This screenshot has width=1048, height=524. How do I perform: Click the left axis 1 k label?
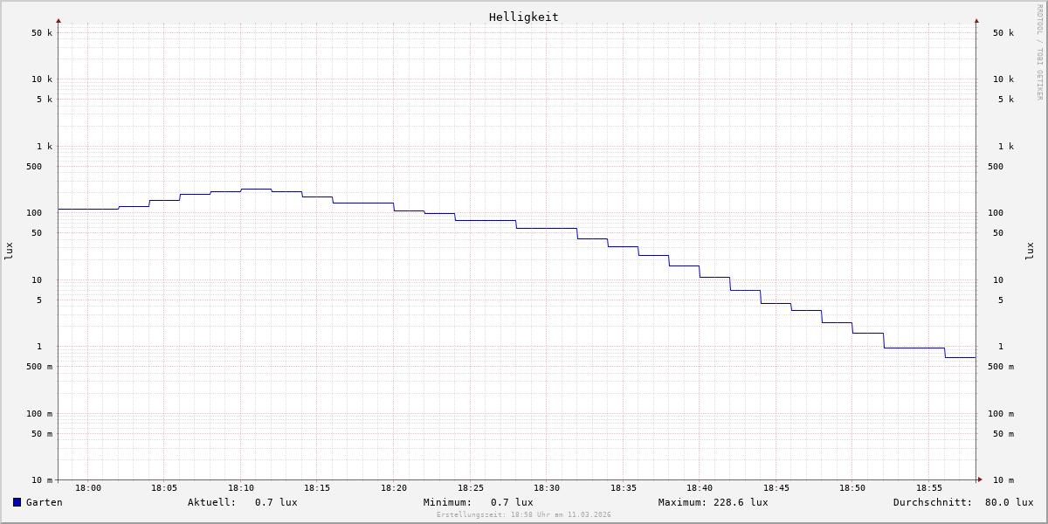click(45, 147)
